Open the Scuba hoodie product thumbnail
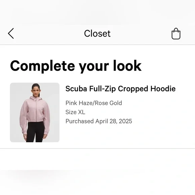The image size is (195, 195). 35,112
